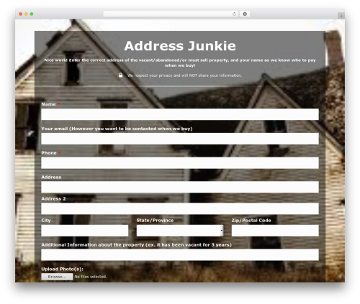Click into the Address 2 field
The image size is (360, 304).
[x=180, y=208]
